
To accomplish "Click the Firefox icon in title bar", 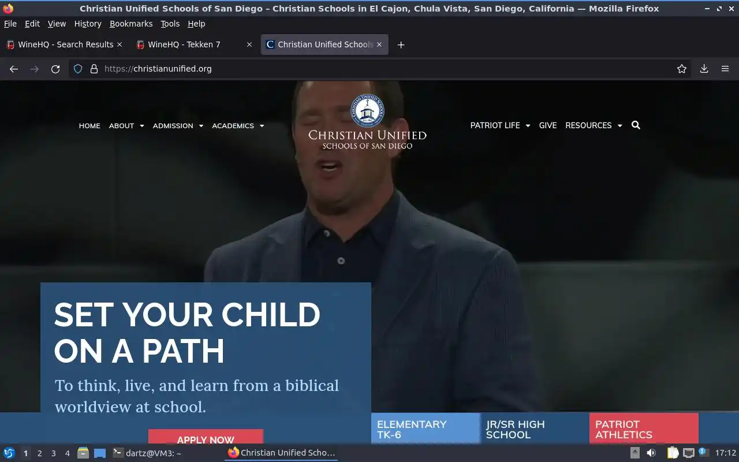I will pos(8,8).
